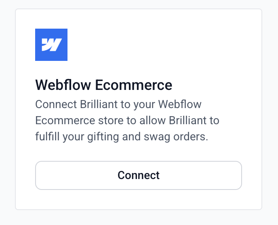This screenshot has height=225, width=278.
Task: Click the line "Ecommerce store to allow Brilliant to"
Action: (x=127, y=121)
